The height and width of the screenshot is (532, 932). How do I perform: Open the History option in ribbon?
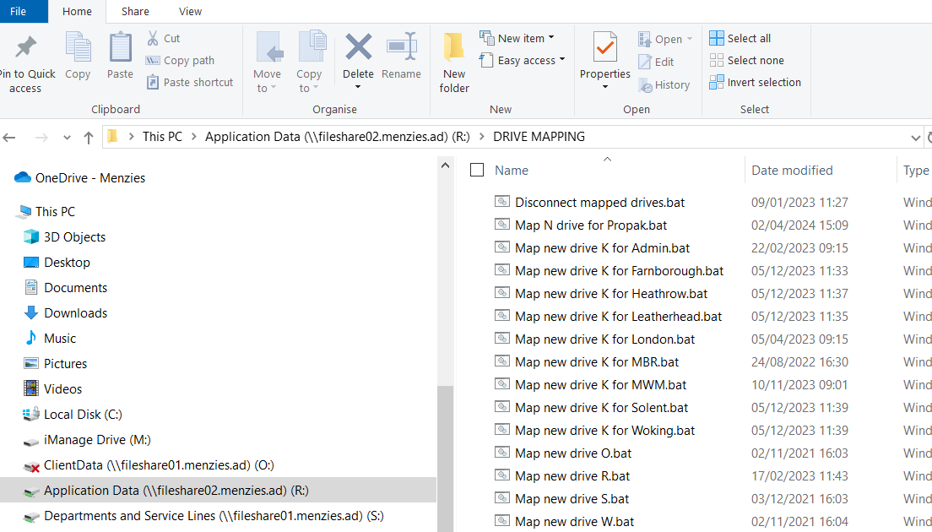(664, 84)
